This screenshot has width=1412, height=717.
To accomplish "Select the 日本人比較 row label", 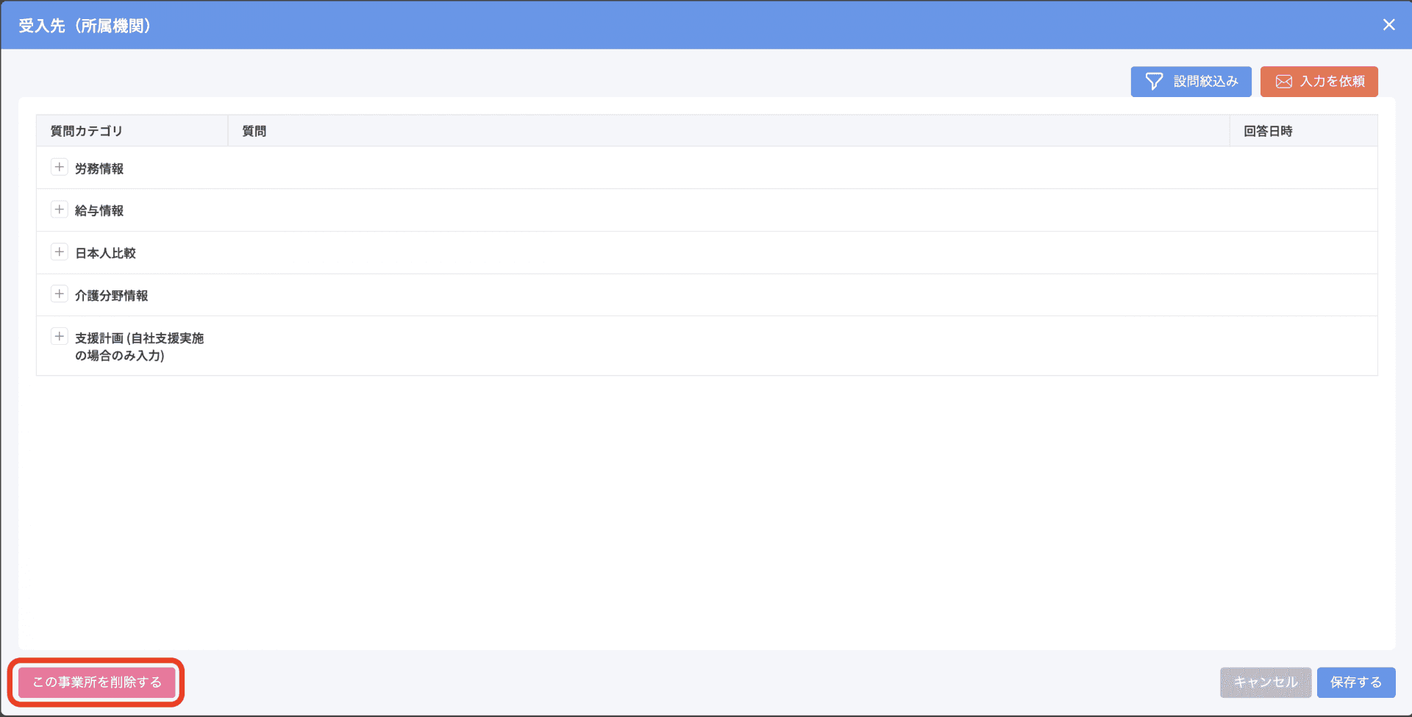I will pyautogui.click(x=105, y=253).
